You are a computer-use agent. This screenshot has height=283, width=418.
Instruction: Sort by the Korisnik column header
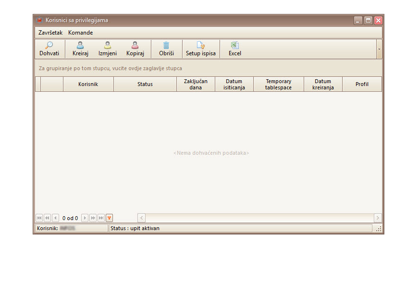(x=88, y=84)
